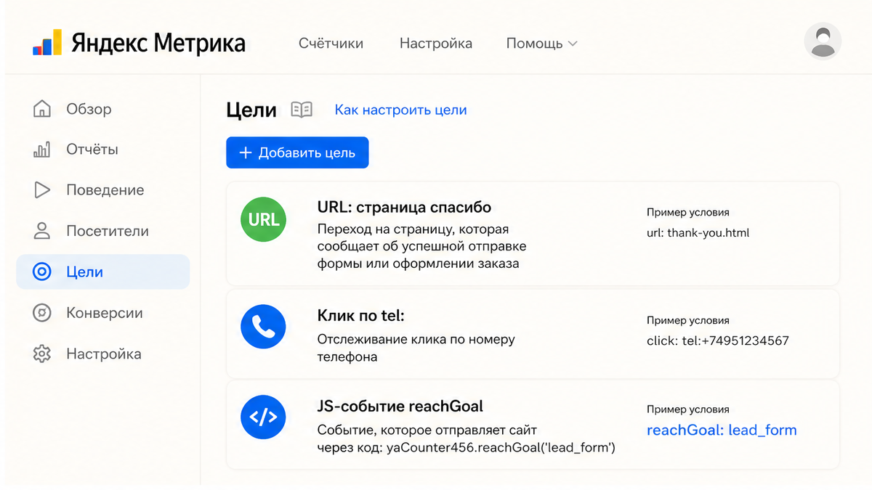
Task: Click Пример условия label in tel card
Action: point(688,320)
